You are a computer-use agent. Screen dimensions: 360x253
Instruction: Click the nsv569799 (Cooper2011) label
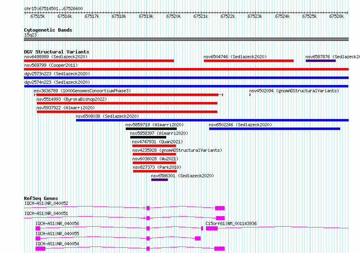(51, 65)
